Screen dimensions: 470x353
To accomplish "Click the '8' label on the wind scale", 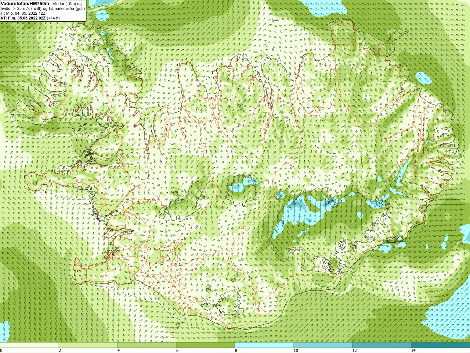I will 236,350.
